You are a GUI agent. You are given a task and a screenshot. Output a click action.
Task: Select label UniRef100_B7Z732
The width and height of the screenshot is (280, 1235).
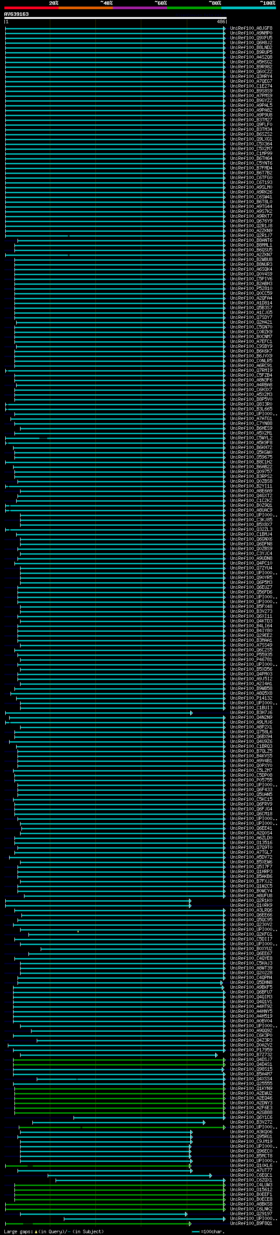251,1055
